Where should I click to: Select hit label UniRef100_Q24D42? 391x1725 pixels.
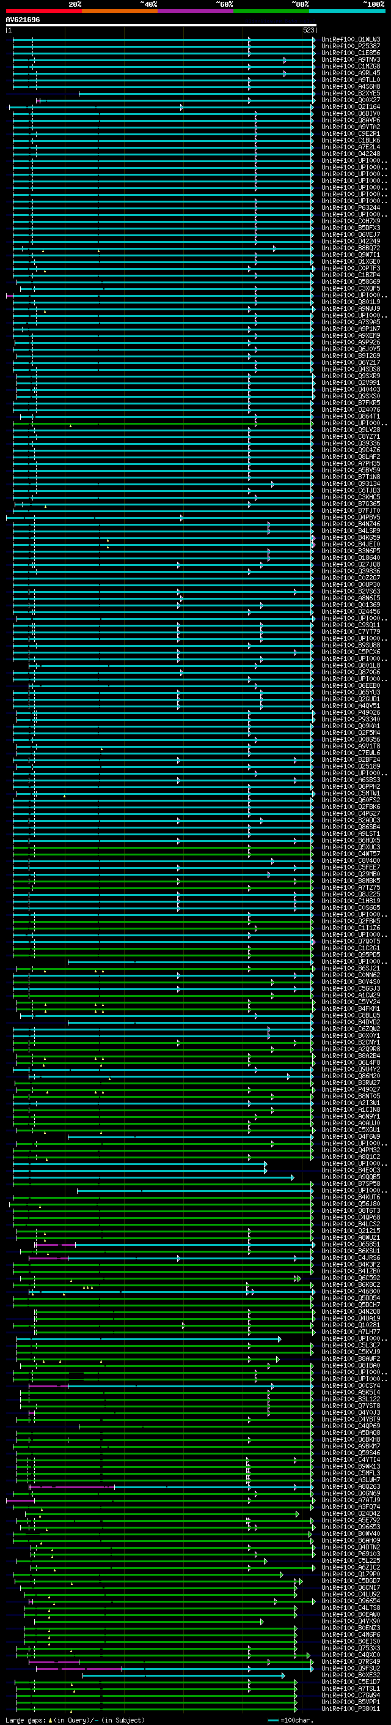click(x=351, y=1513)
